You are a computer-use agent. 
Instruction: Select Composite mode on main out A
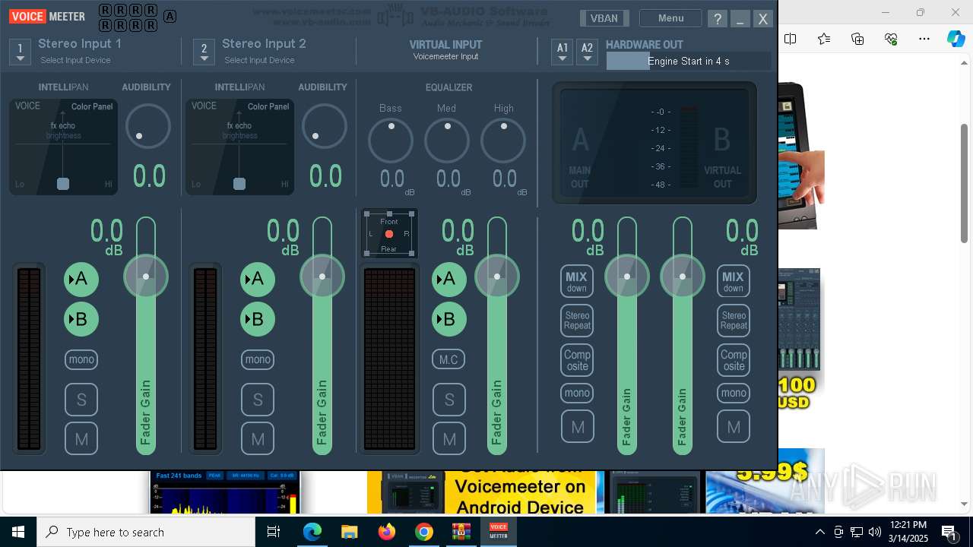click(577, 360)
